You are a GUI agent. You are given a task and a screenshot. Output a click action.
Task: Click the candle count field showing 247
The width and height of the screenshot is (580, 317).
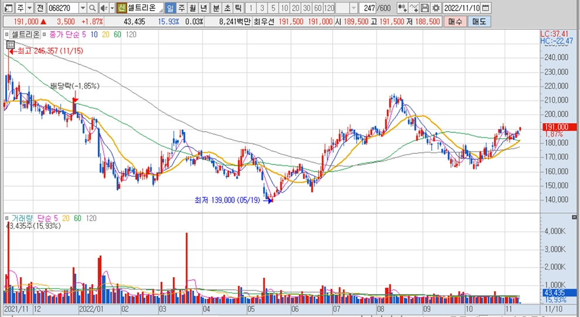pyautogui.click(x=369, y=8)
